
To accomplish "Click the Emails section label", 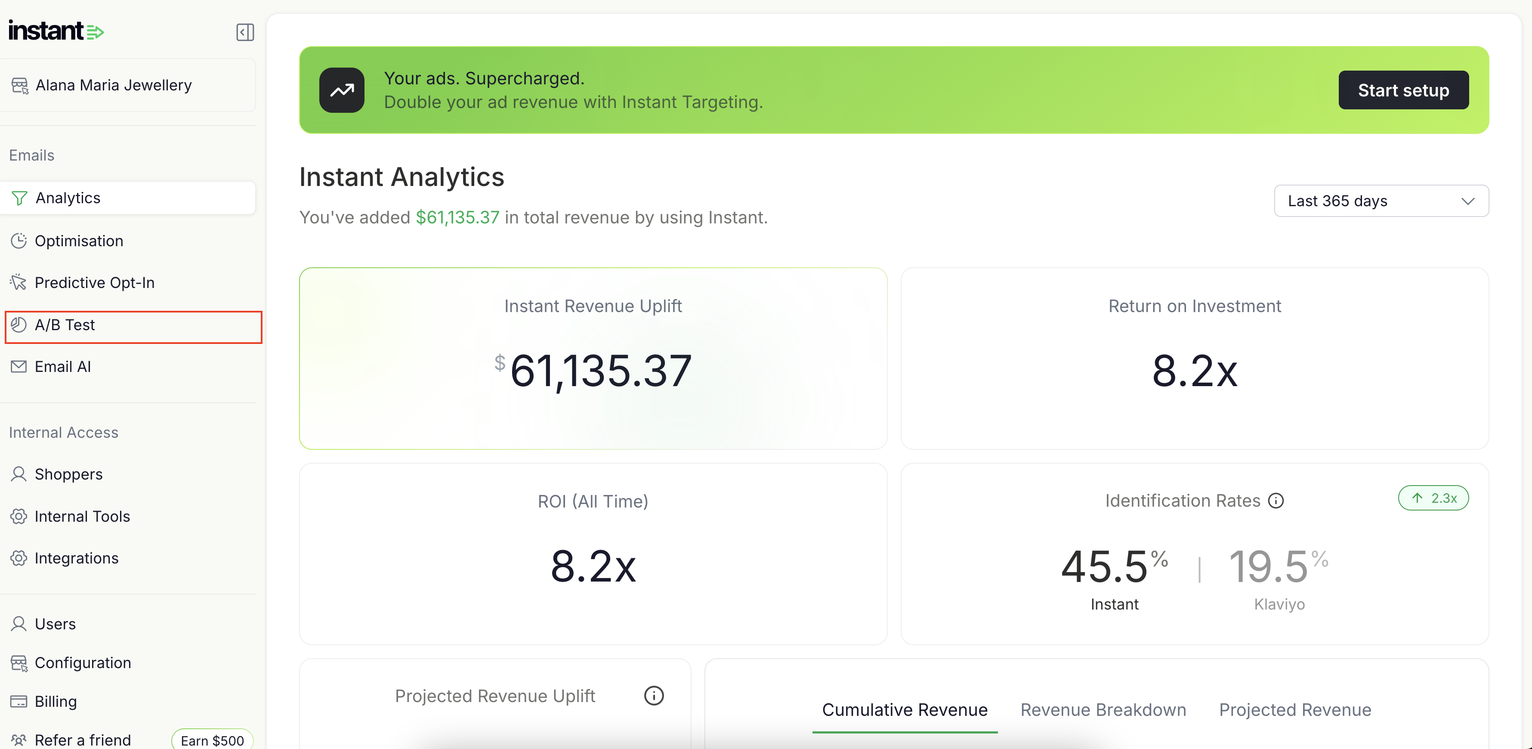I will coord(31,155).
